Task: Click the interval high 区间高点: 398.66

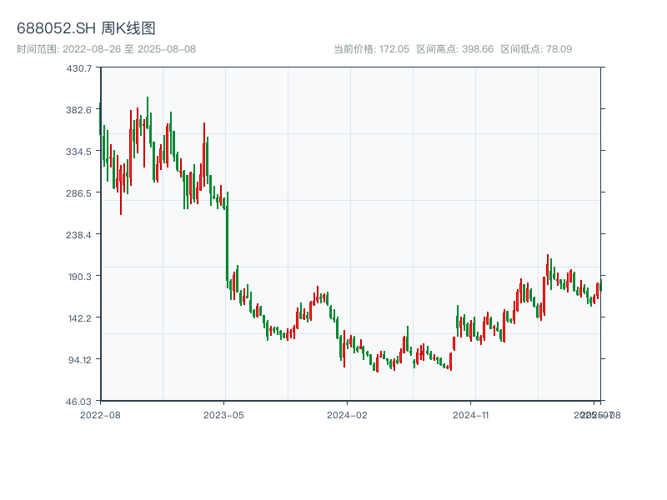Action: [454, 49]
